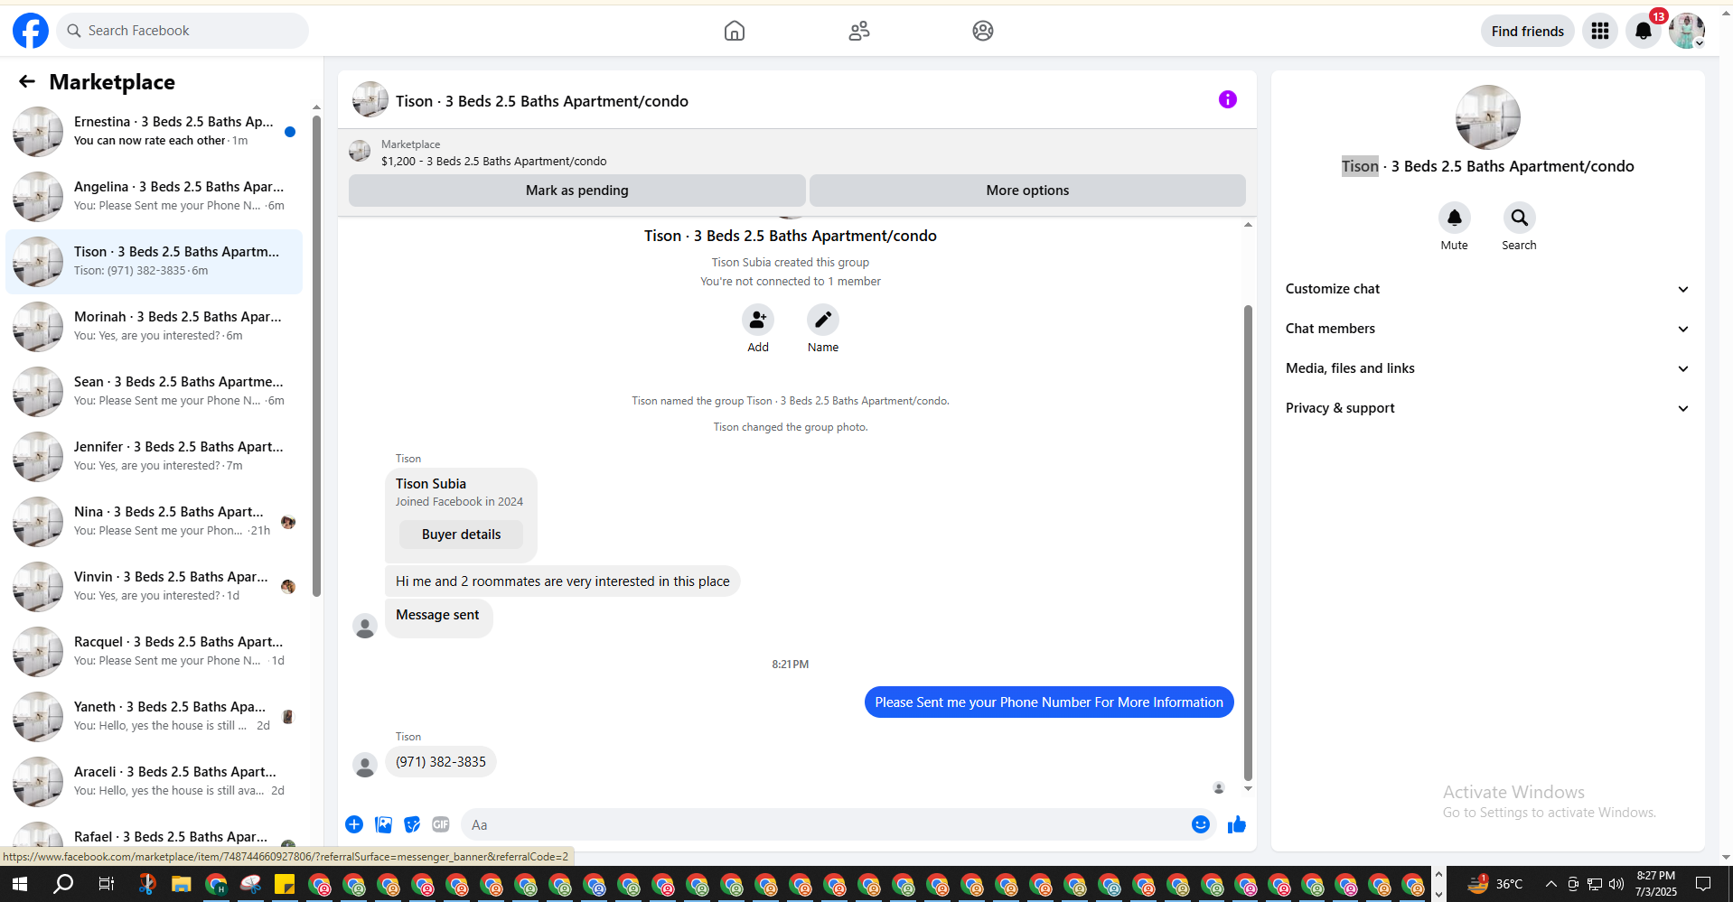This screenshot has height=902, width=1733.
Task: Open Sean conversation in the list
Action: (155, 391)
